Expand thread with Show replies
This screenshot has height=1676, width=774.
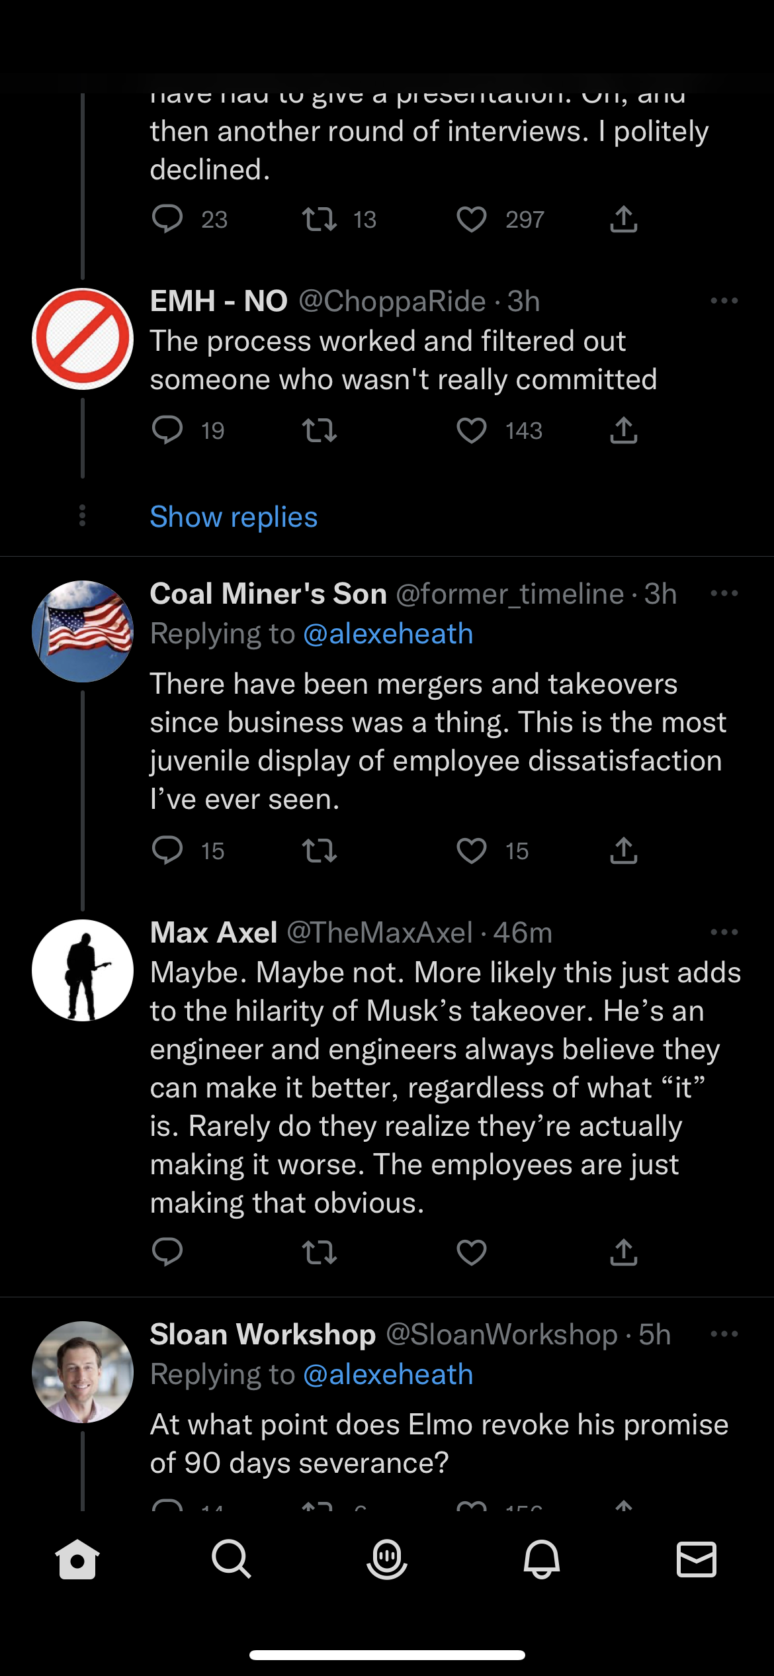pos(234,517)
